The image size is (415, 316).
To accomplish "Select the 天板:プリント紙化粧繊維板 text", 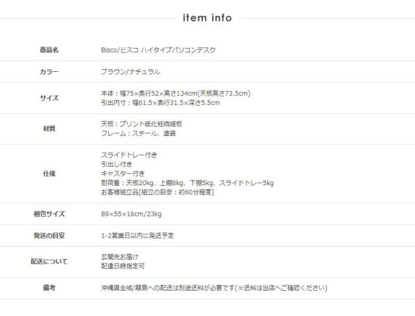I will pos(141,123).
